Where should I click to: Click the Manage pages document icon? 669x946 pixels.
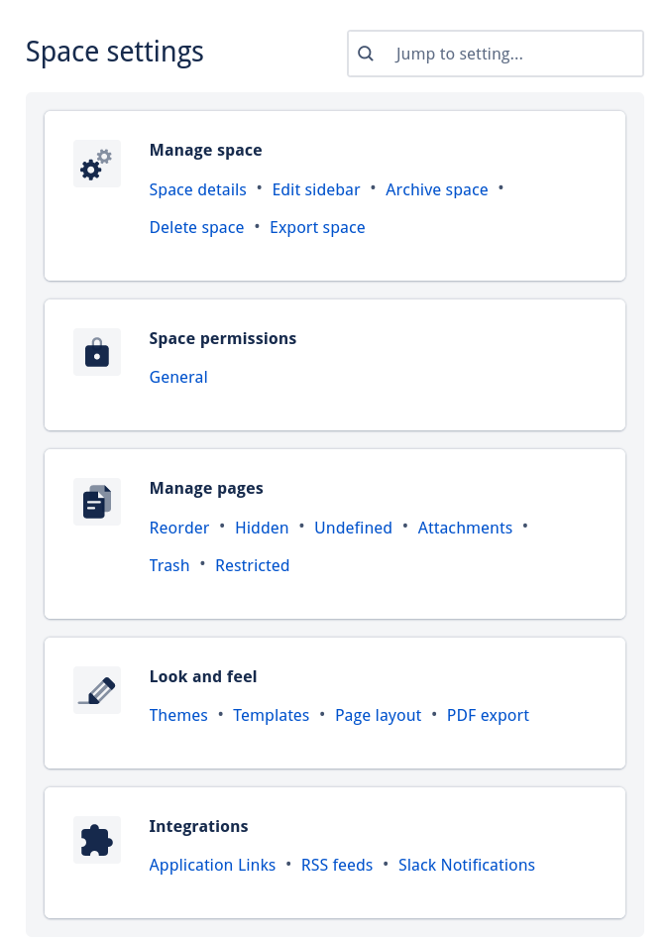[96, 502]
